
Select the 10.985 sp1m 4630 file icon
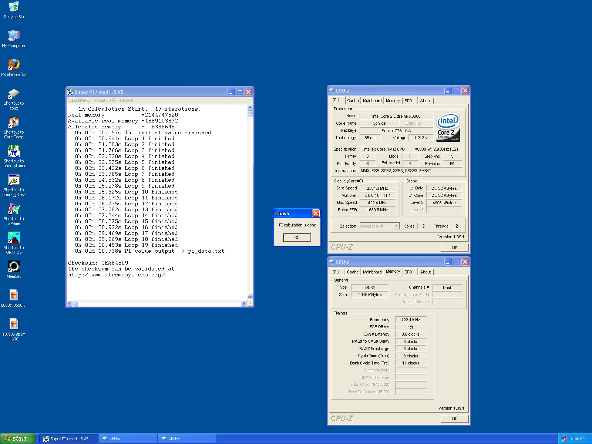(14, 330)
